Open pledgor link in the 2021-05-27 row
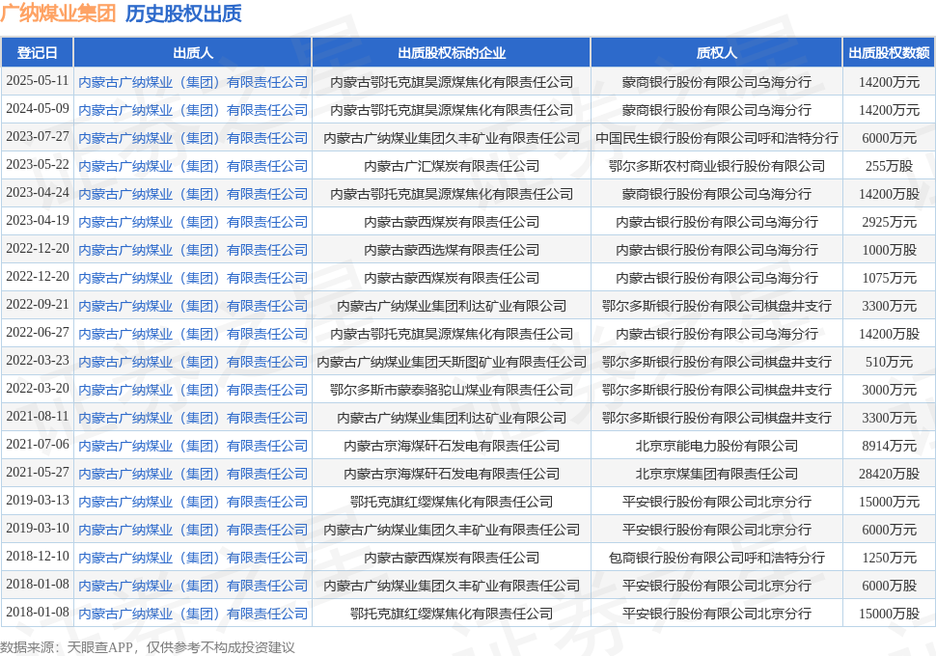The height and width of the screenshot is (656, 936). (x=193, y=474)
